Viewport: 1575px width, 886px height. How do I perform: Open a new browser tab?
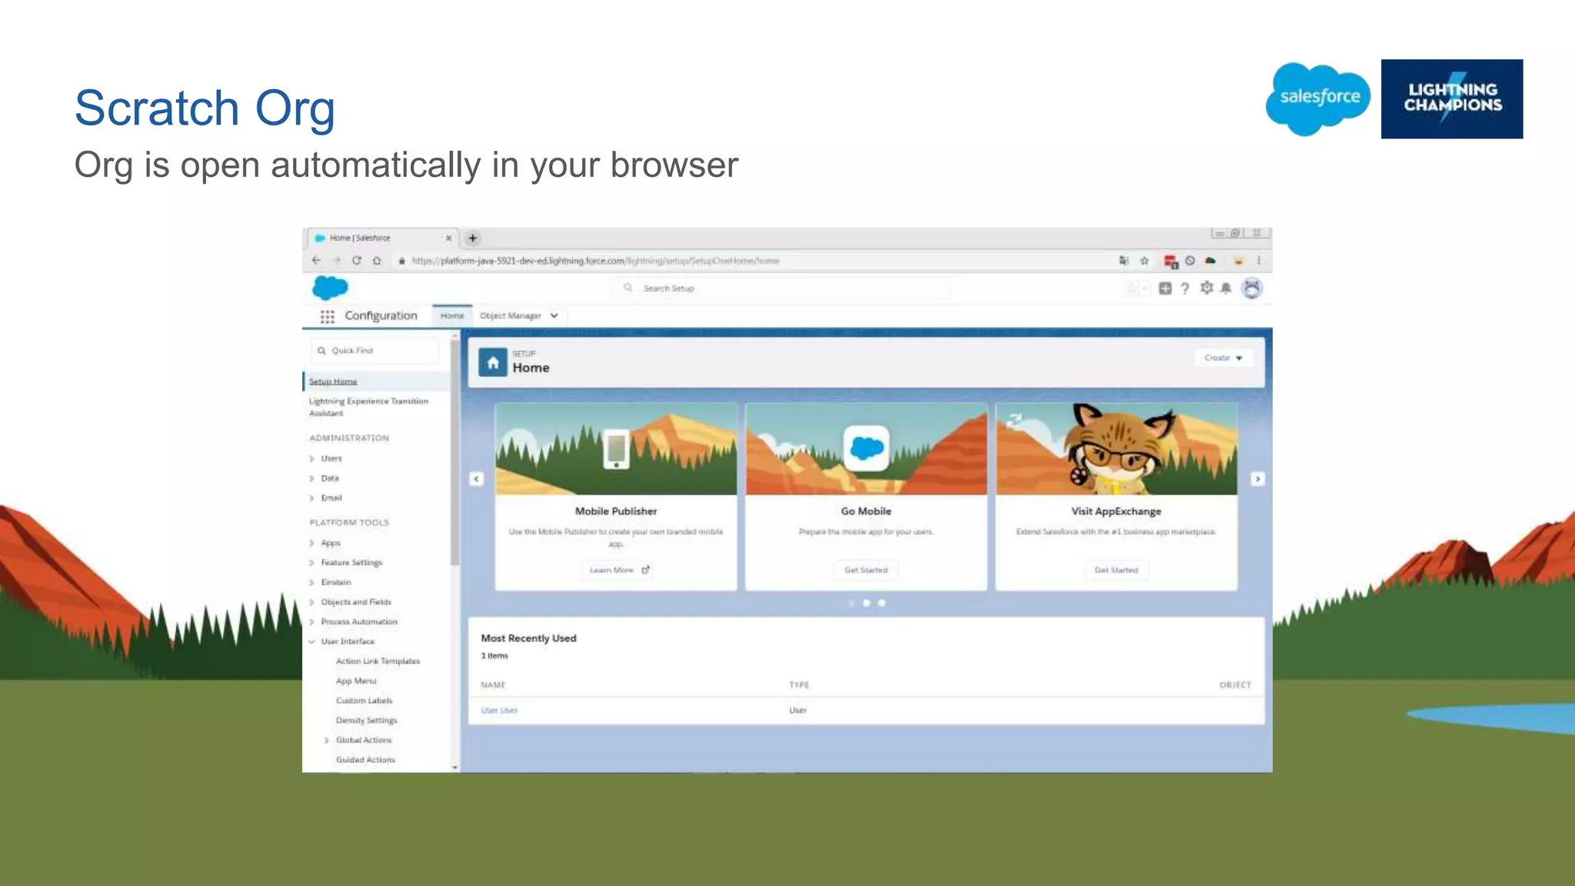[x=473, y=238]
